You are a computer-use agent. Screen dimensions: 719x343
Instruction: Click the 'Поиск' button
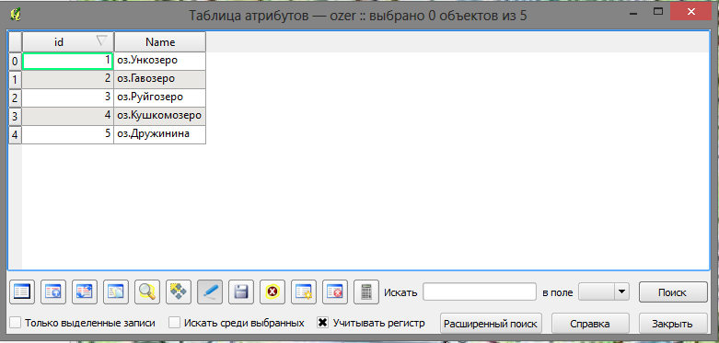(673, 292)
